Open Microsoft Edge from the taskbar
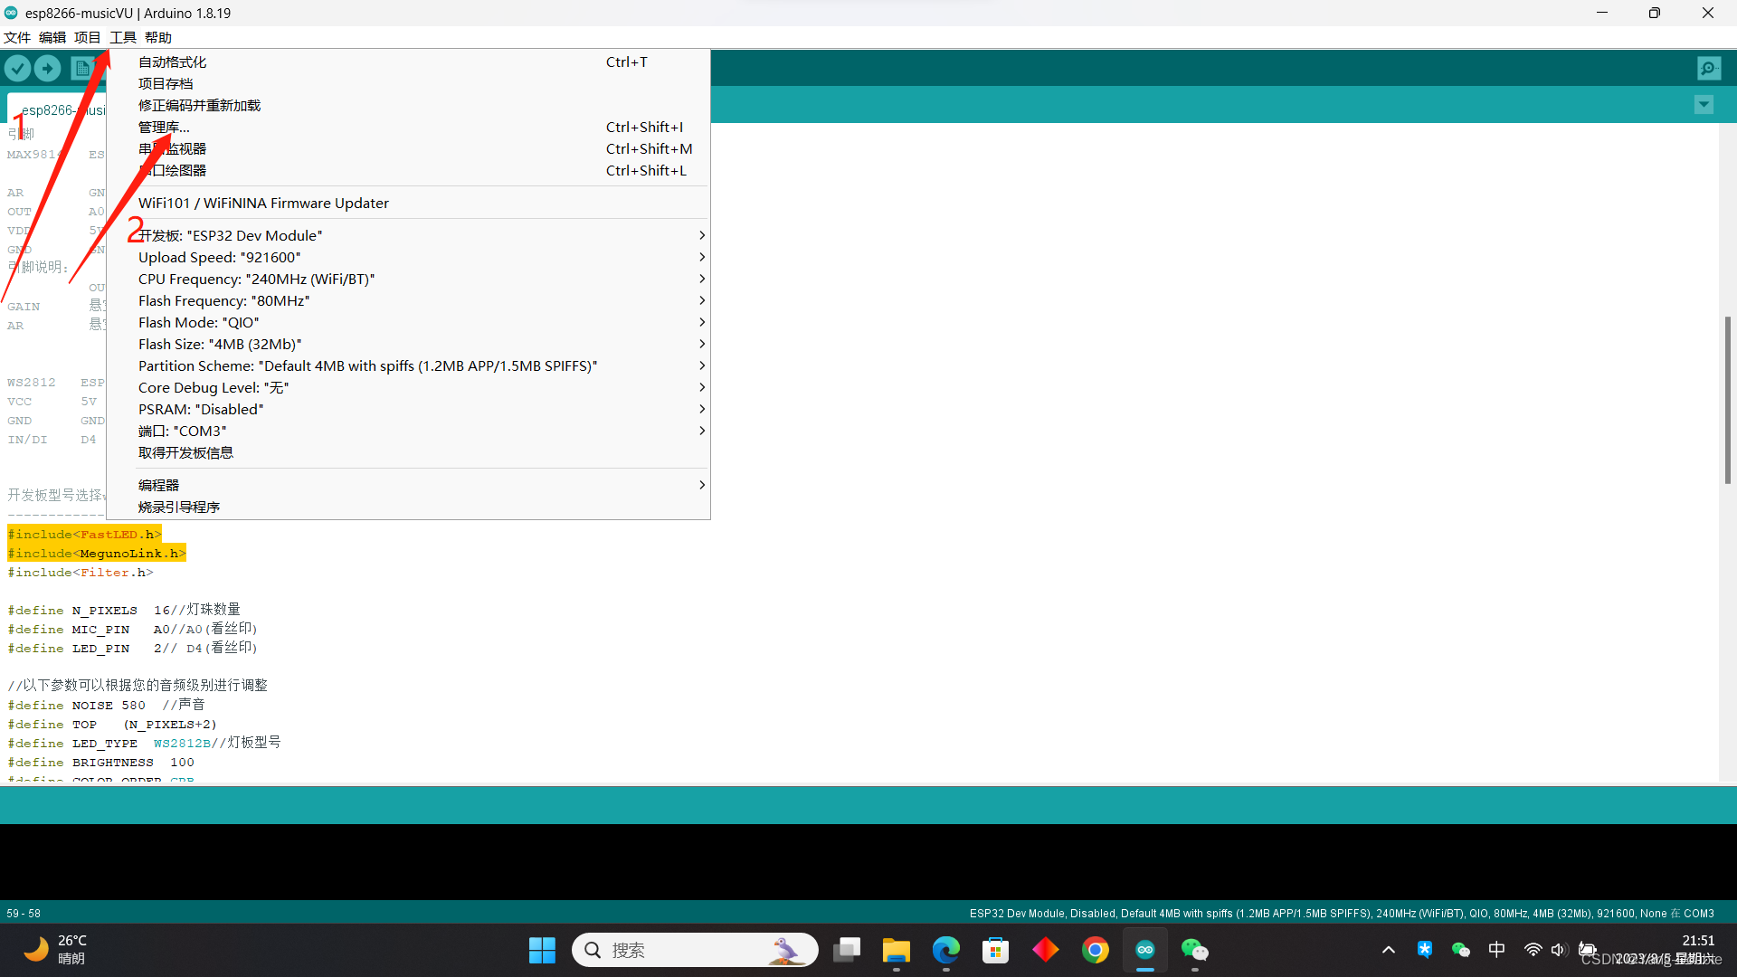This screenshot has height=977, width=1737. pyautogui.click(x=945, y=950)
